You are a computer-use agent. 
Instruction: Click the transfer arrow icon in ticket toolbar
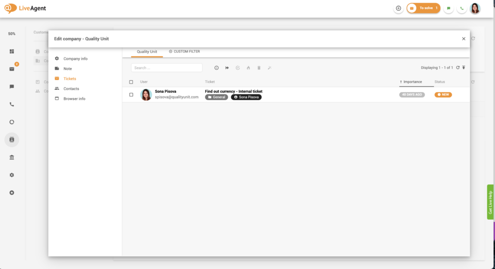[x=227, y=68]
